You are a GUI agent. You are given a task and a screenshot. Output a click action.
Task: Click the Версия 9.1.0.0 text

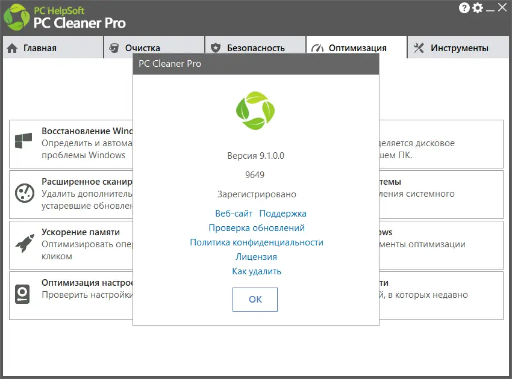click(x=255, y=156)
